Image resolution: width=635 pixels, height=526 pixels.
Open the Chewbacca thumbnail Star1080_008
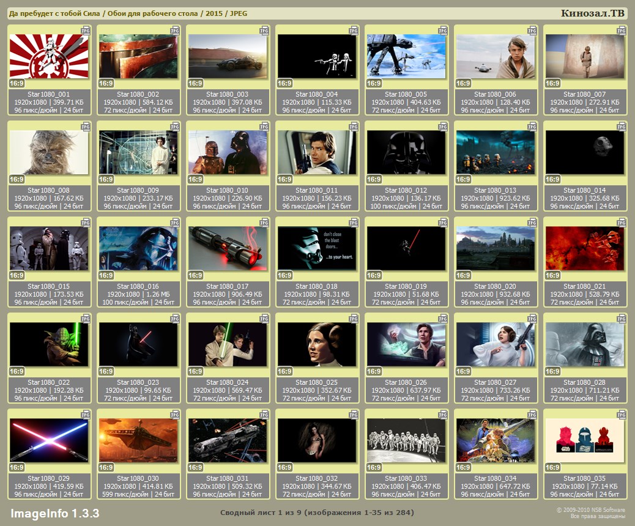point(49,152)
